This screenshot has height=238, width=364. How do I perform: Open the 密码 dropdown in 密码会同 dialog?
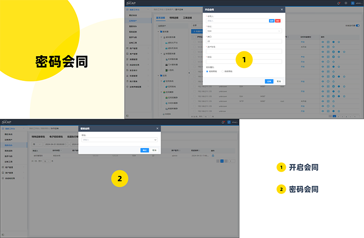click(x=119, y=140)
